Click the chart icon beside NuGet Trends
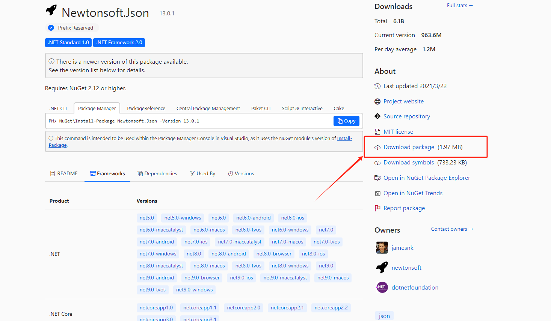551x321 pixels. 377,193
